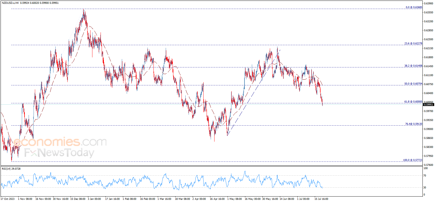Select the 76.4 @ 0.59130 Fibonacci label
This screenshot has height=202, width=435.
pos(413,124)
